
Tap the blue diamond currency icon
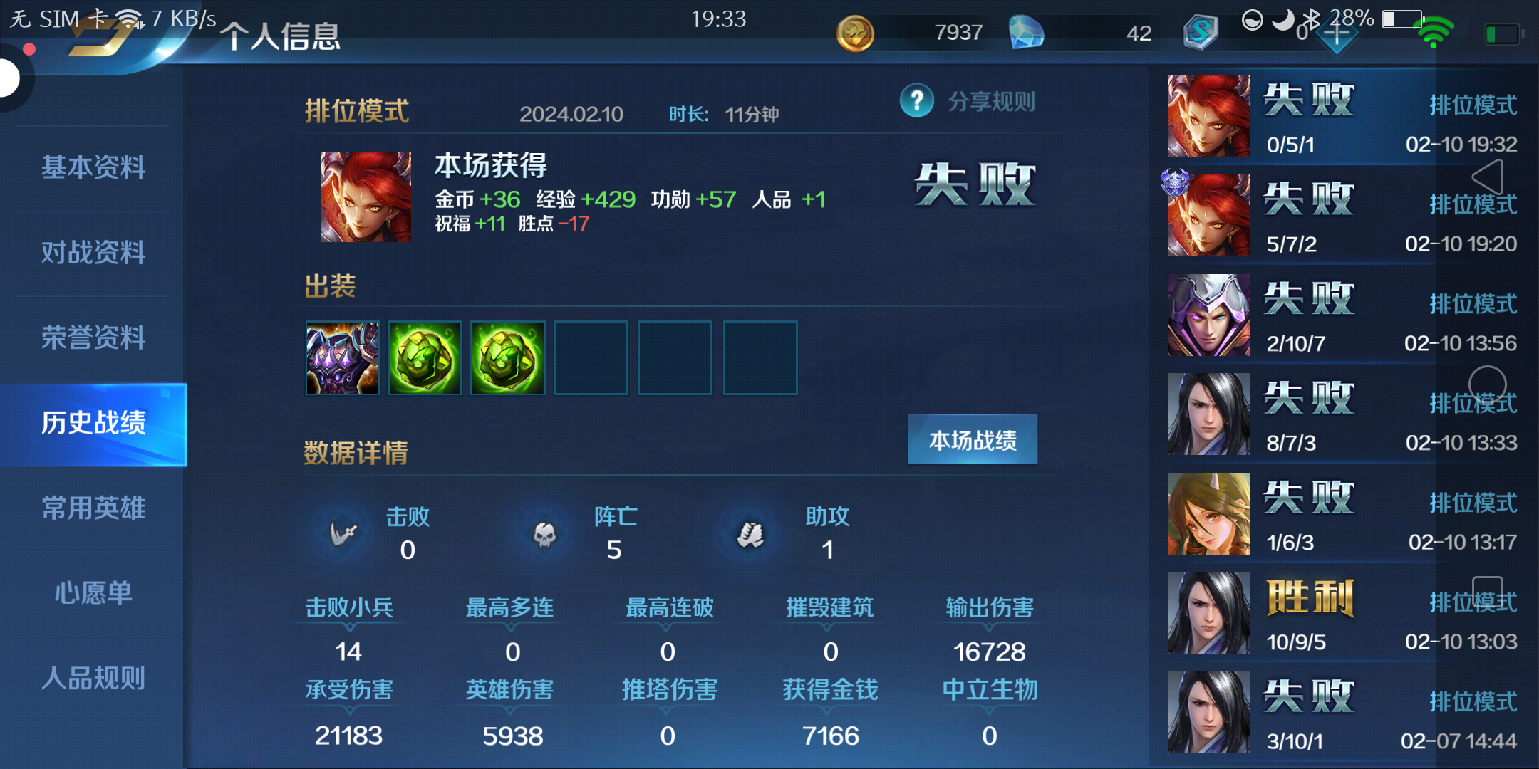1027,33
